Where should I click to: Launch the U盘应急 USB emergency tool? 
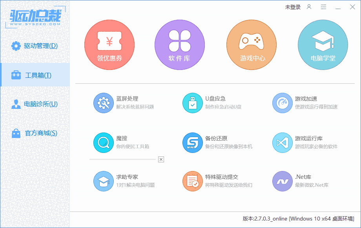(x=193, y=103)
